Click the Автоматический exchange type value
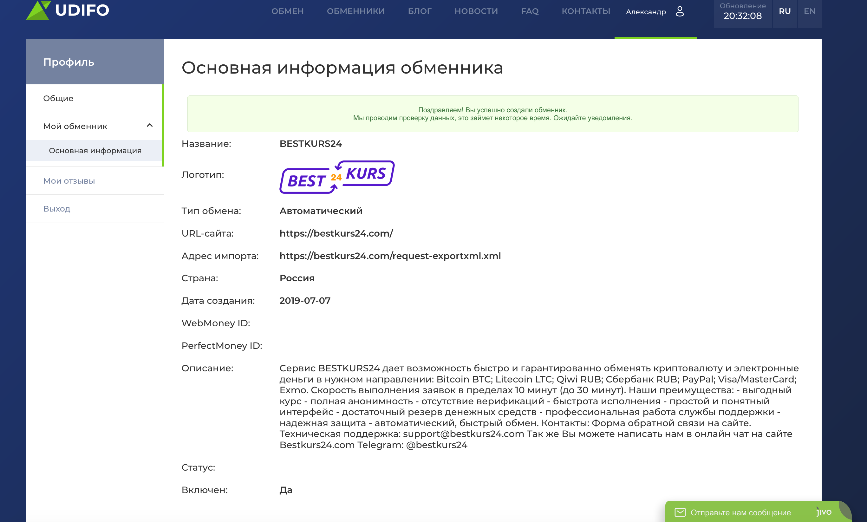This screenshot has width=867, height=522. [321, 211]
